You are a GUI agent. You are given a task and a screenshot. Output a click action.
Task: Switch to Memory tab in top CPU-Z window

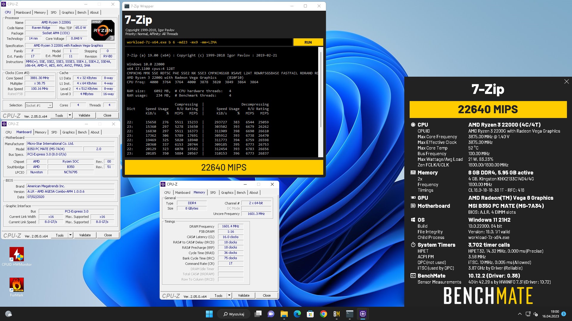[x=40, y=12]
